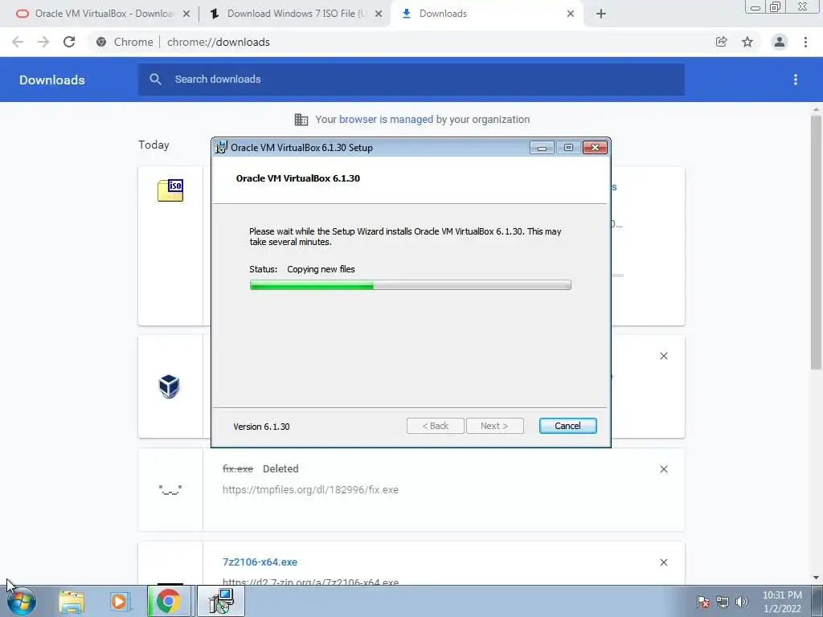Click Cancel in VirtualBox Setup dialog
The width and height of the screenshot is (823, 617).
click(567, 426)
